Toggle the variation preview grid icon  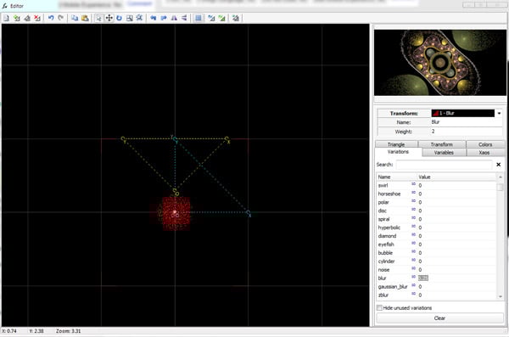198,18
